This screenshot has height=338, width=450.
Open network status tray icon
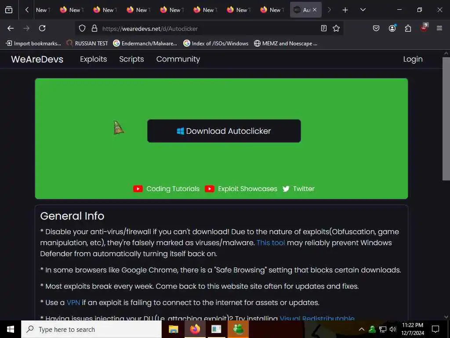tap(383, 329)
